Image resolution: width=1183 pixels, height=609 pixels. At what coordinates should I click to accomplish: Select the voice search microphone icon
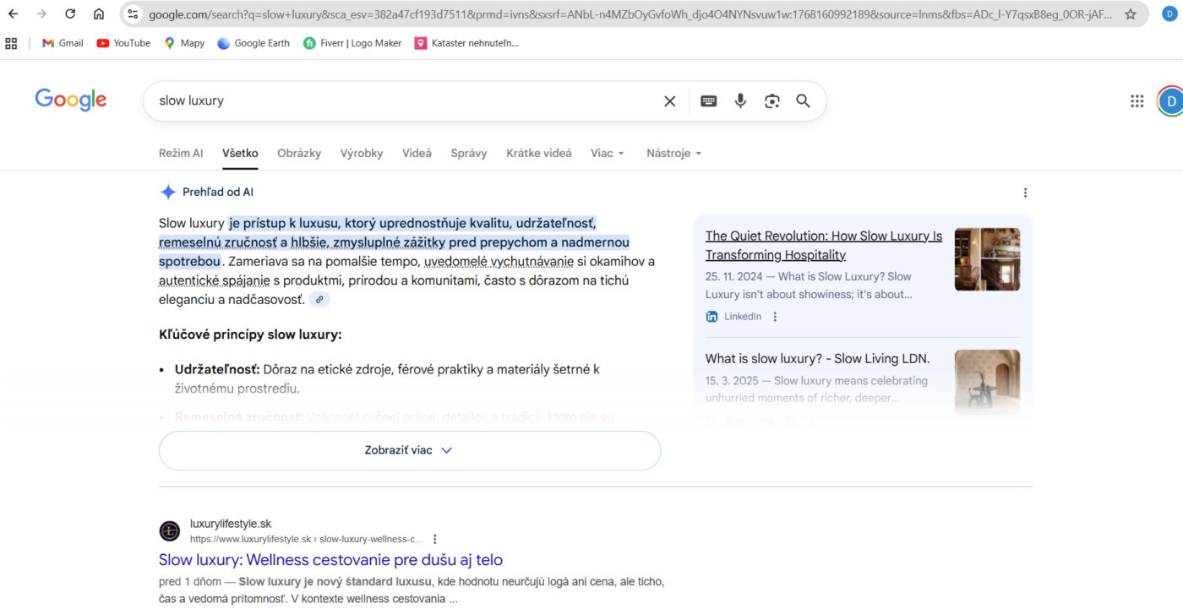(x=740, y=101)
